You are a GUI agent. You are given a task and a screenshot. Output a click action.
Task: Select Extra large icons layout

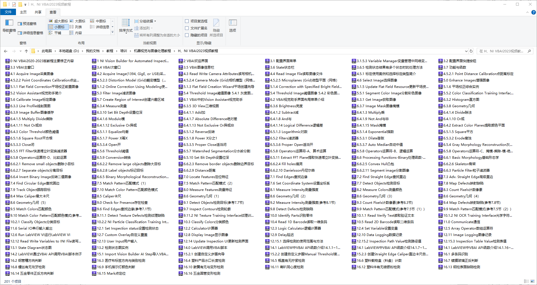tap(58, 21)
